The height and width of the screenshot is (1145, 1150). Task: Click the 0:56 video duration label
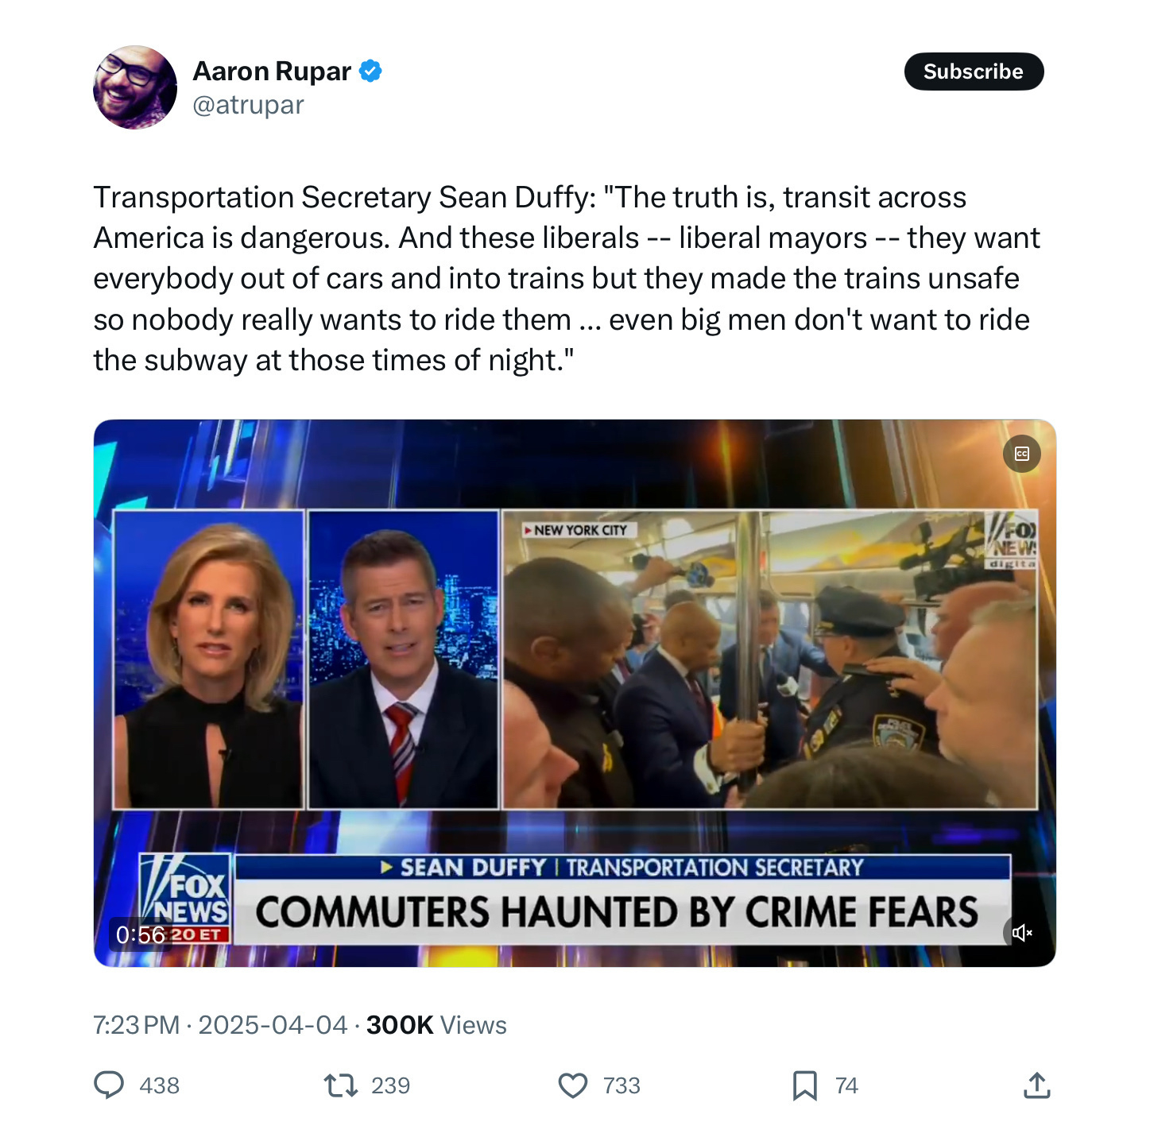(x=141, y=934)
